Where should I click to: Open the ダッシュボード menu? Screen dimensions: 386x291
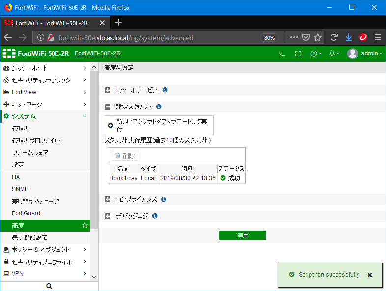click(45, 68)
